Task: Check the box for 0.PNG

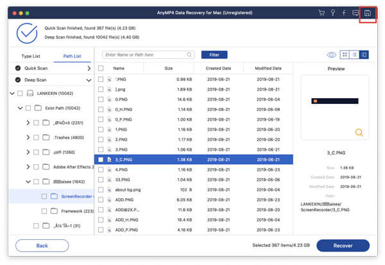Action: point(101,99)
